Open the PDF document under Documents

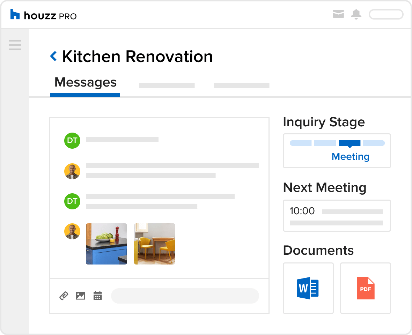[365, 288]
